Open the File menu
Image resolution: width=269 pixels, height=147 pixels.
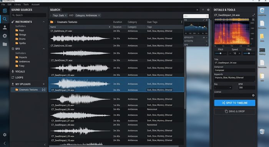coord(3,5)
